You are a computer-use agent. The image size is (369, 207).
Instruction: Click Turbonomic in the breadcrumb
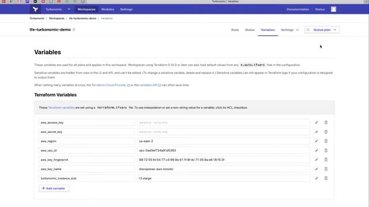coord(37,18)
